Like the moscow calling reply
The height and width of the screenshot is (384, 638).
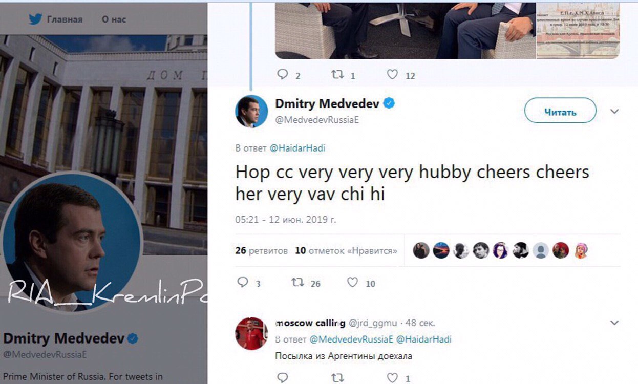click(392, 378)
